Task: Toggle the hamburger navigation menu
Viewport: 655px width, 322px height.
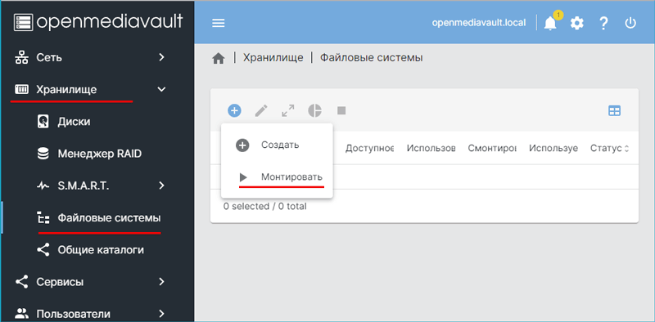Action: pyautogui.click(x=219, y=24)
